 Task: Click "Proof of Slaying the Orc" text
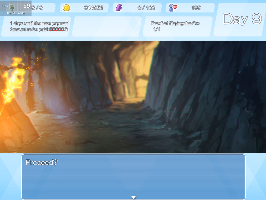tap(175, 23)
